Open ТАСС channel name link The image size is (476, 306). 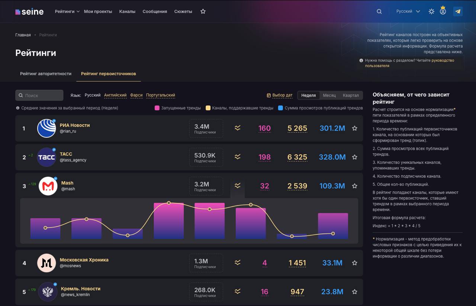pos(66,154)
